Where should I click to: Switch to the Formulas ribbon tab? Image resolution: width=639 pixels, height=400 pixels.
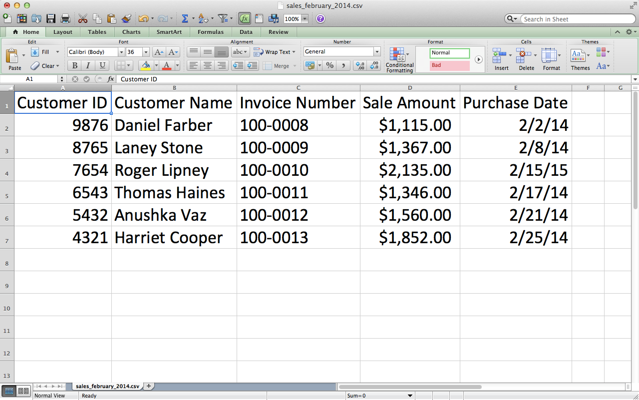(210, 31)
